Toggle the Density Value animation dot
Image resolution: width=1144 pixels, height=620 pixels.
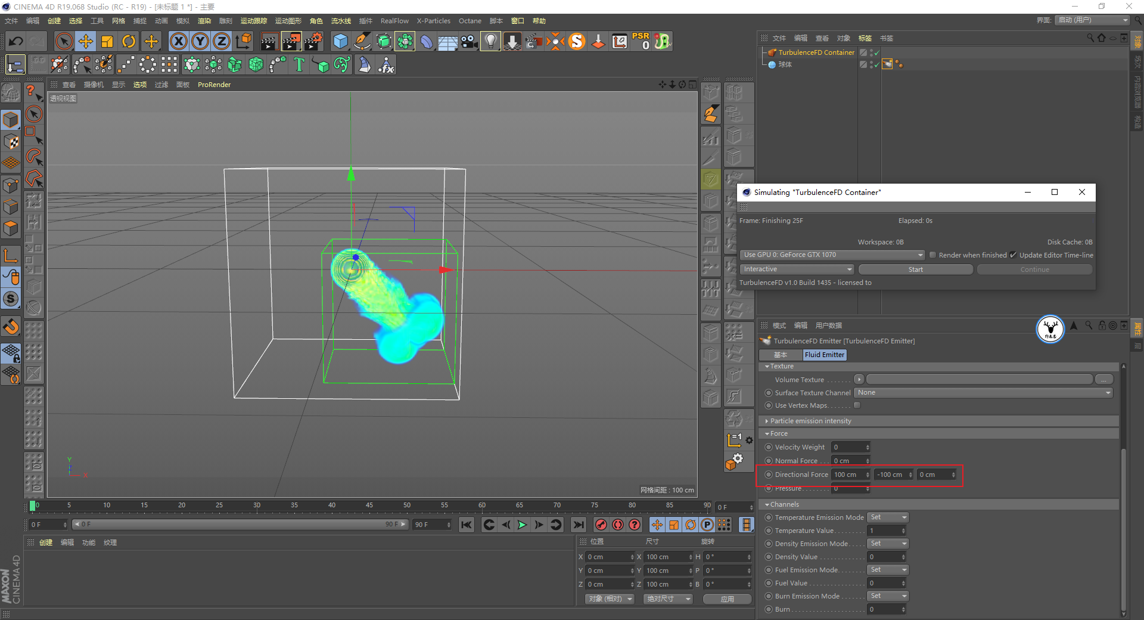pos(769,557)
